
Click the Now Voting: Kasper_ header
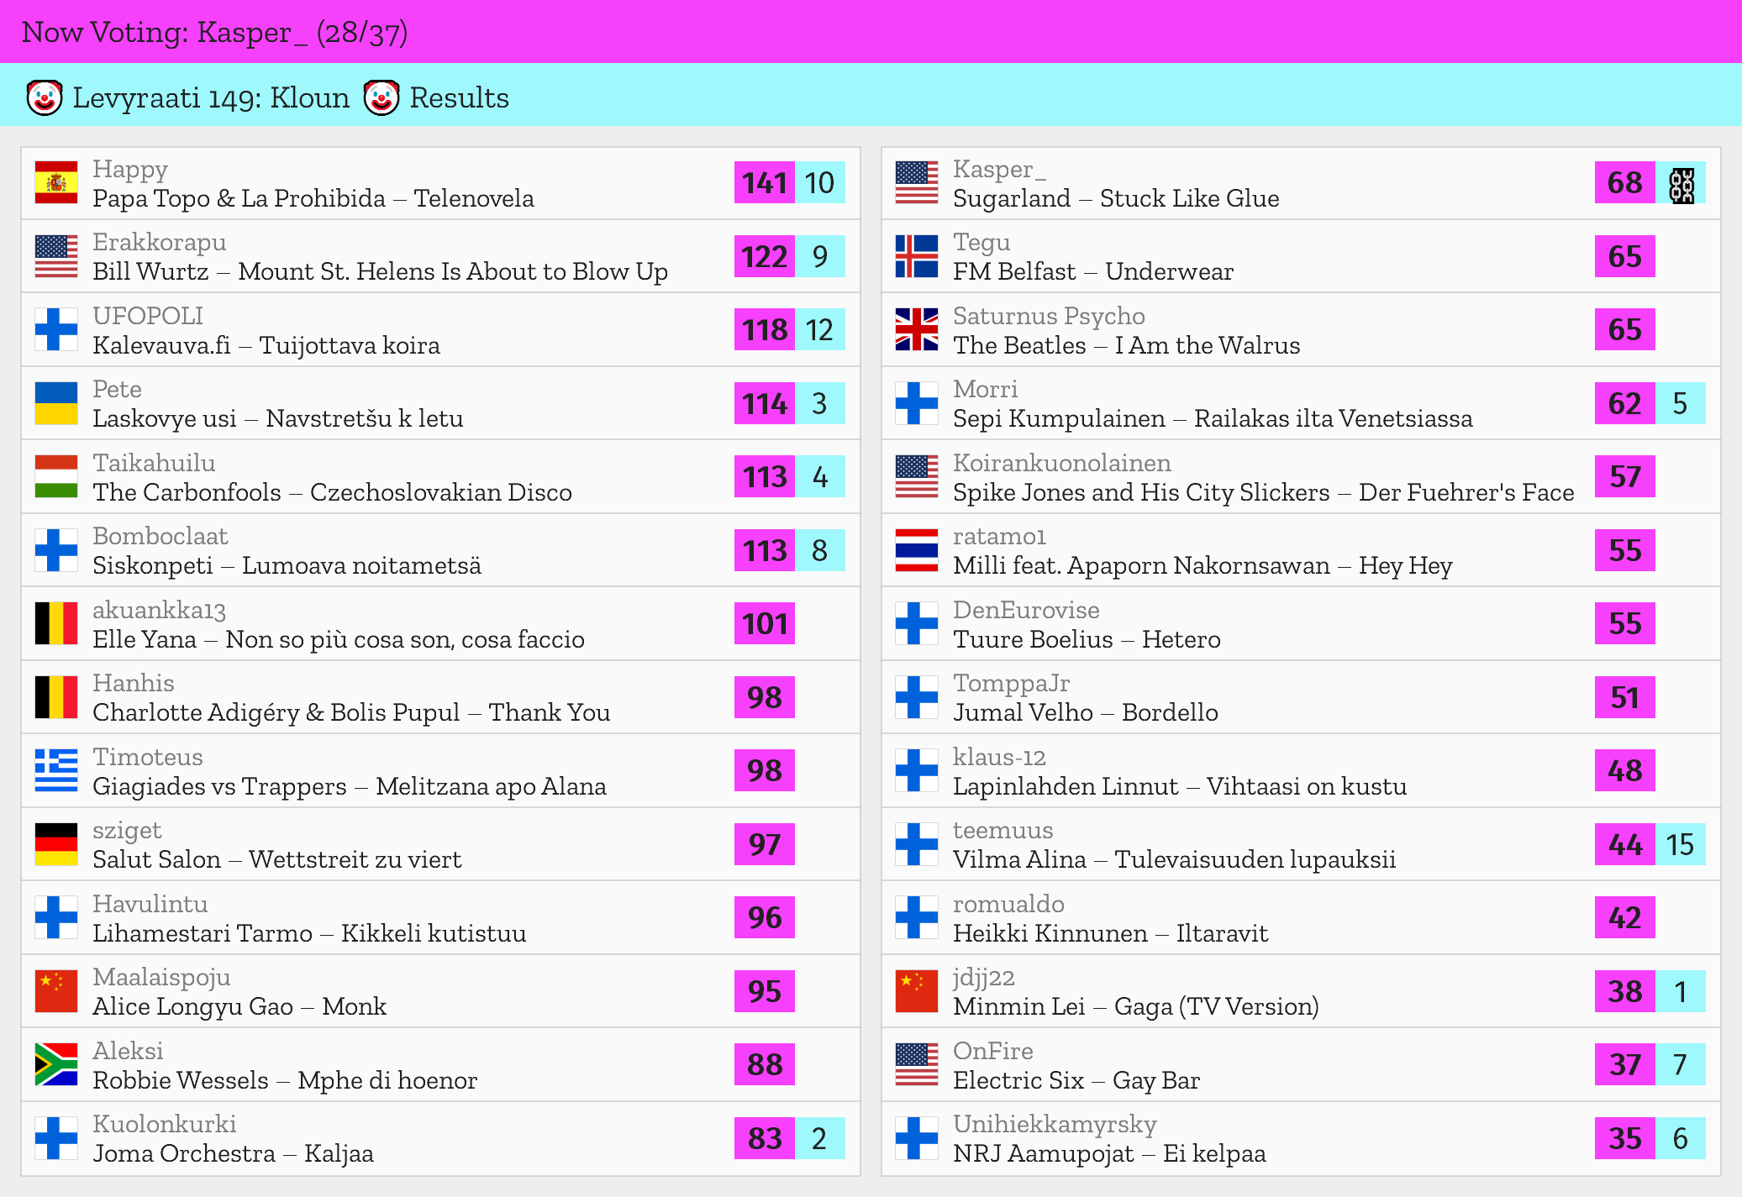coord(215,32)
